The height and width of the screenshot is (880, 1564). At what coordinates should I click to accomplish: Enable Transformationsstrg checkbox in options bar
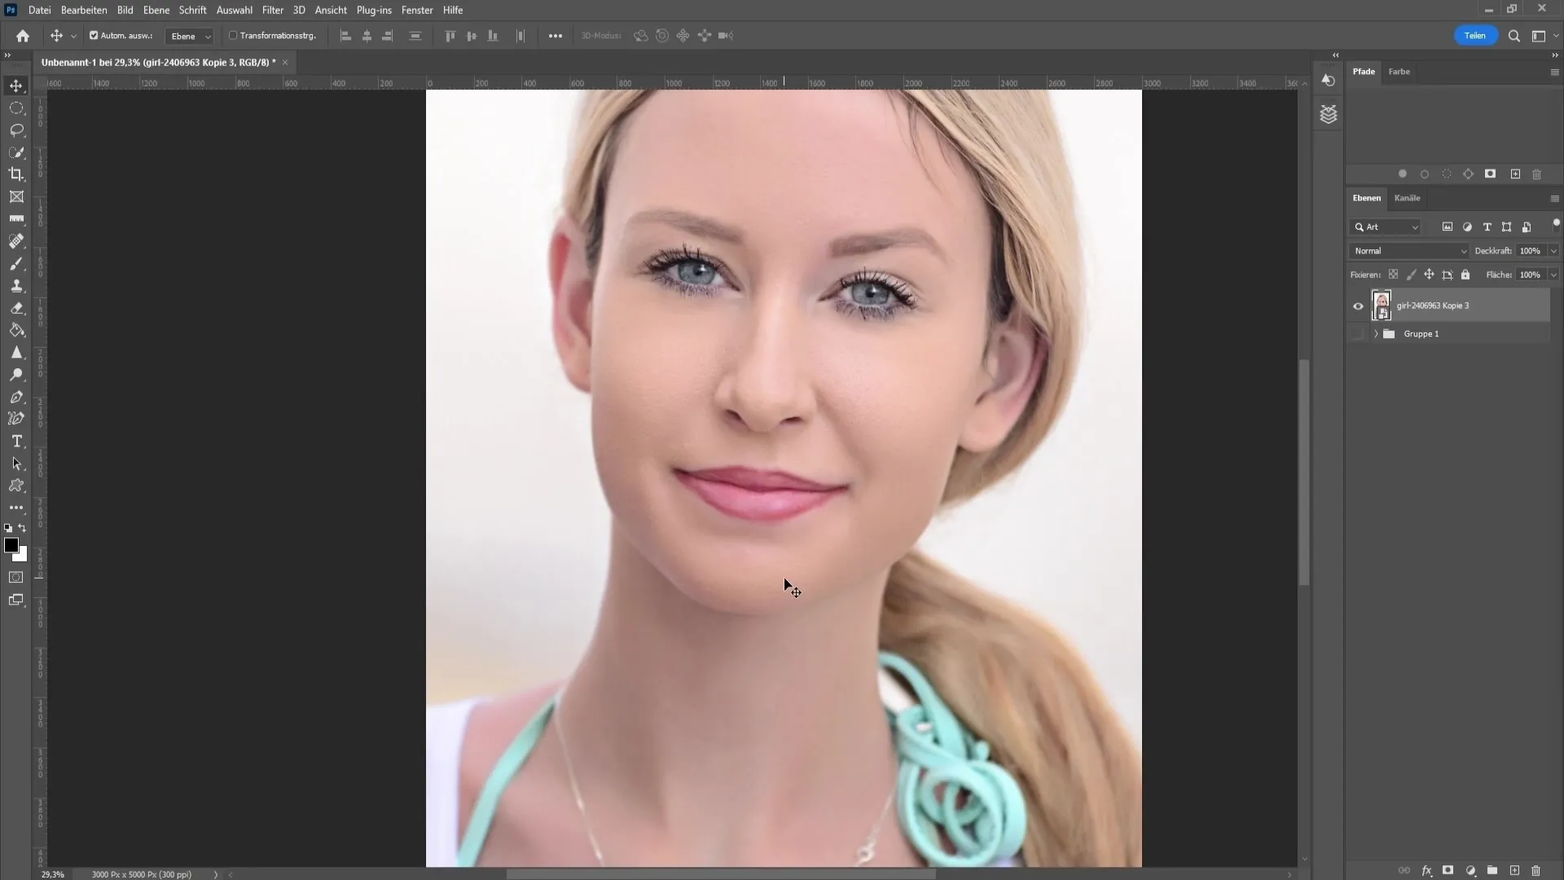point(232,36)
